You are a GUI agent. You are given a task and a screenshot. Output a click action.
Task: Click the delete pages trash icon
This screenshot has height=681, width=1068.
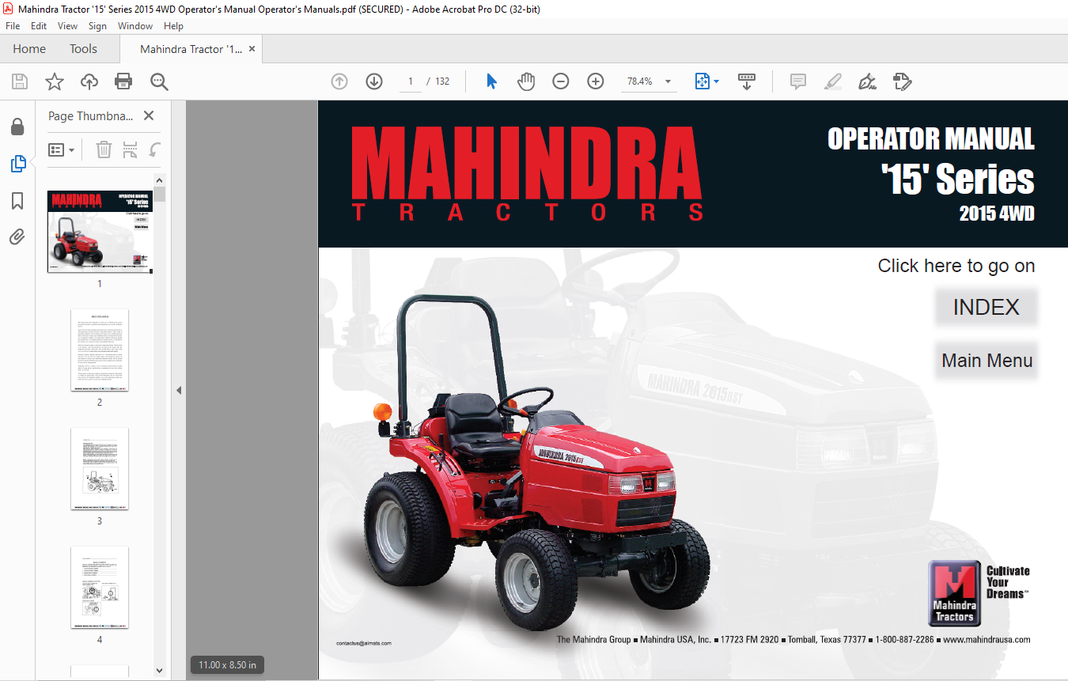pyautogui.click(x=104, y=149)
